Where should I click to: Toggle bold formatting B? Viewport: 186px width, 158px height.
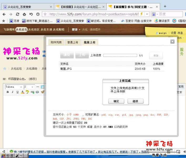8,92
